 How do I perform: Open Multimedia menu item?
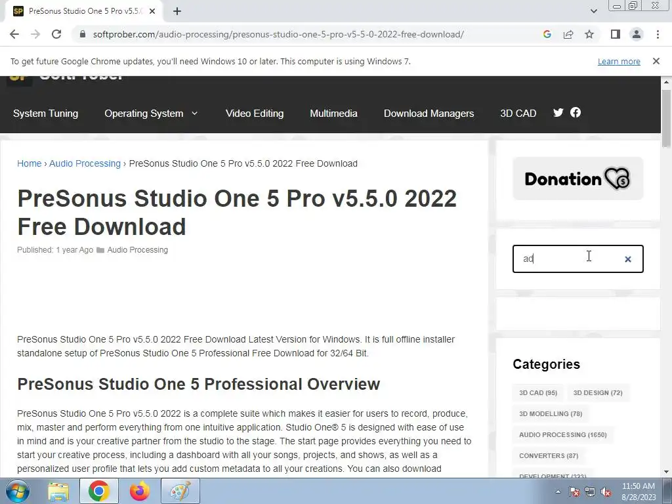tap(333, 114)
